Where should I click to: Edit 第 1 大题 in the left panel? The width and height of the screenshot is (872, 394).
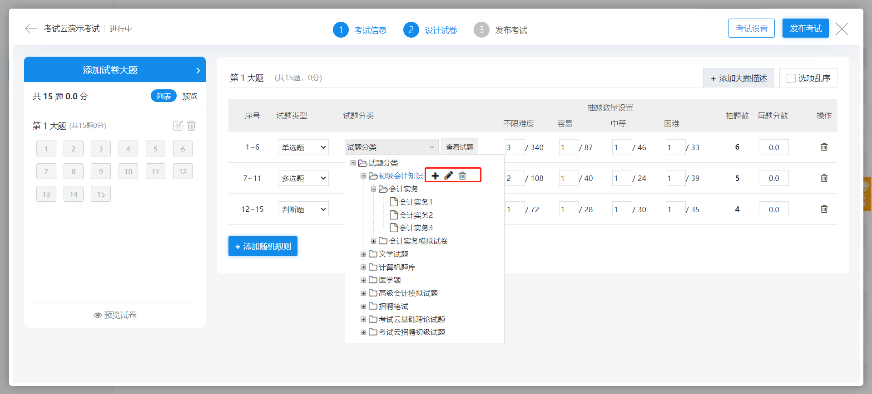(x=178, y=126)
